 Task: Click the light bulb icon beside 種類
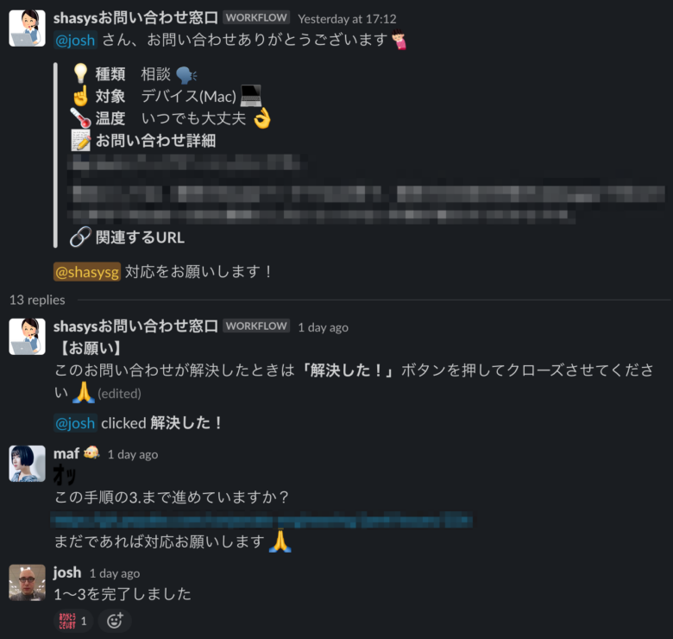(81, 73)
